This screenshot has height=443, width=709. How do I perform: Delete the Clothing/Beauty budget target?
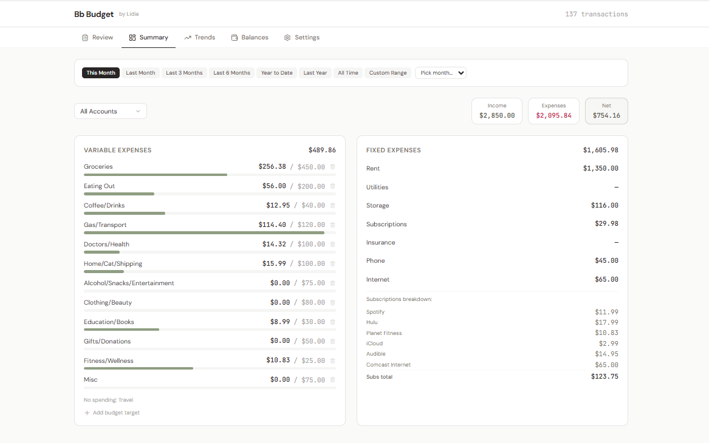point(332,303)
